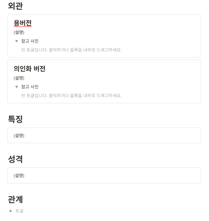Click the 특징 heading
Image resolution: width=209 pixels, height=221 pixels.
click(15, 119)
